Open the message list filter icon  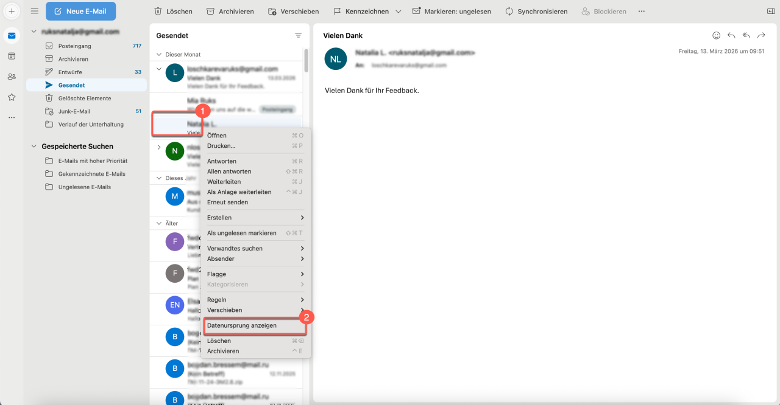298,36
